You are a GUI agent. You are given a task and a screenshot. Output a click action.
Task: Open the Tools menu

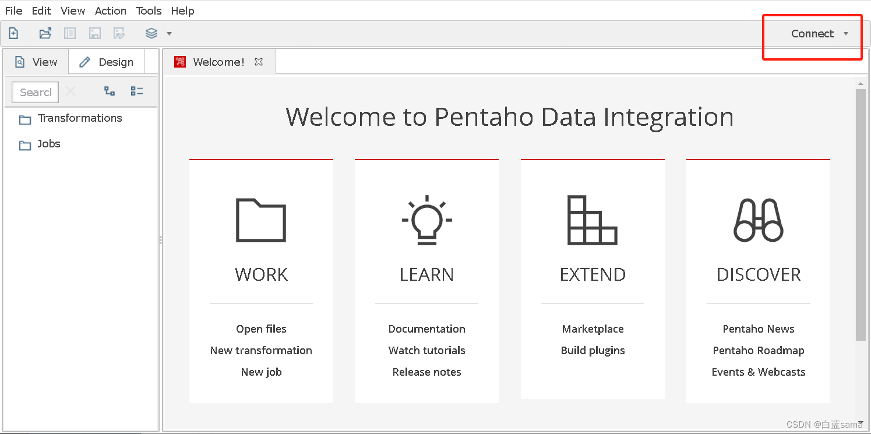pyautogui.click(x=149, y=10)
